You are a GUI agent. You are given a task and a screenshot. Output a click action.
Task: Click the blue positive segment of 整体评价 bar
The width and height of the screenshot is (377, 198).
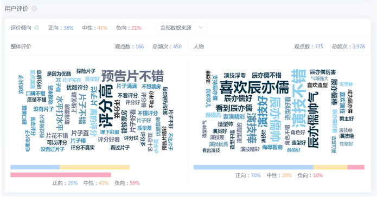[x=35, y=167]
